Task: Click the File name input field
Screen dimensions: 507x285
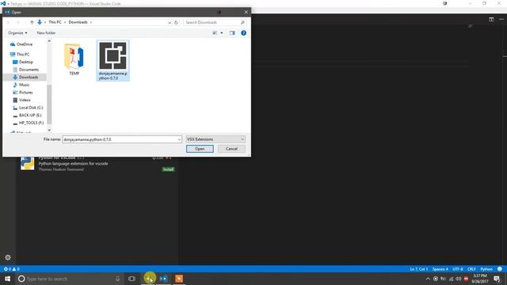Action: point(120,139)
